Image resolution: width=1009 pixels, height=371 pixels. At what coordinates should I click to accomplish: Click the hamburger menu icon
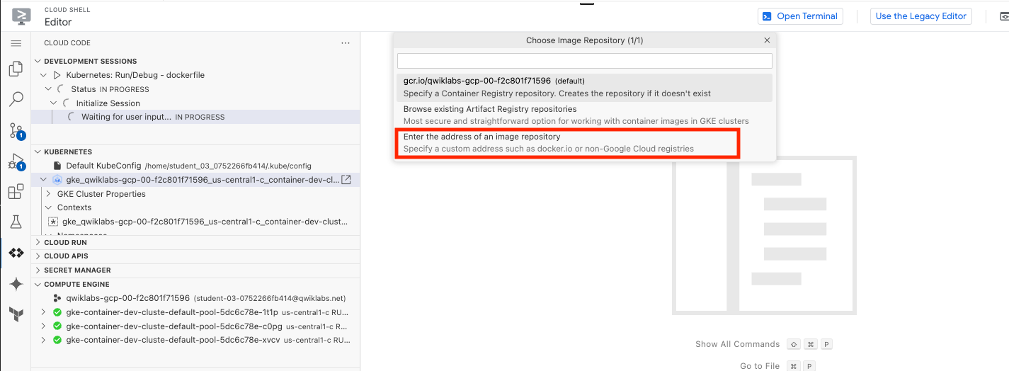pyautogui.click(x=16, y=43)
